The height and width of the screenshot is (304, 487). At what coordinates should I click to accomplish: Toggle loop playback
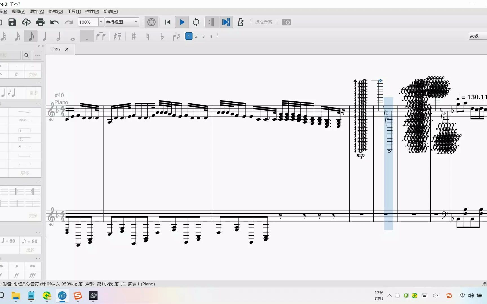[x=196, y=22]
